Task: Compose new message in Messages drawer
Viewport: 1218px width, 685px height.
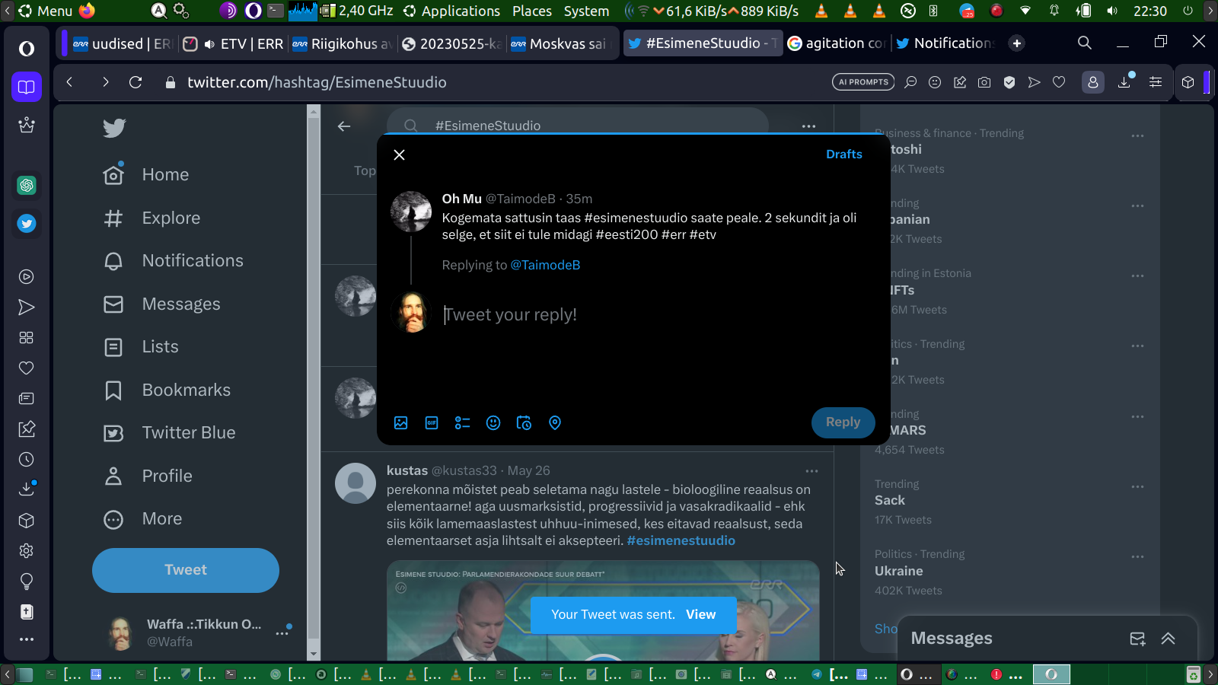Action: pos(1137,639)
